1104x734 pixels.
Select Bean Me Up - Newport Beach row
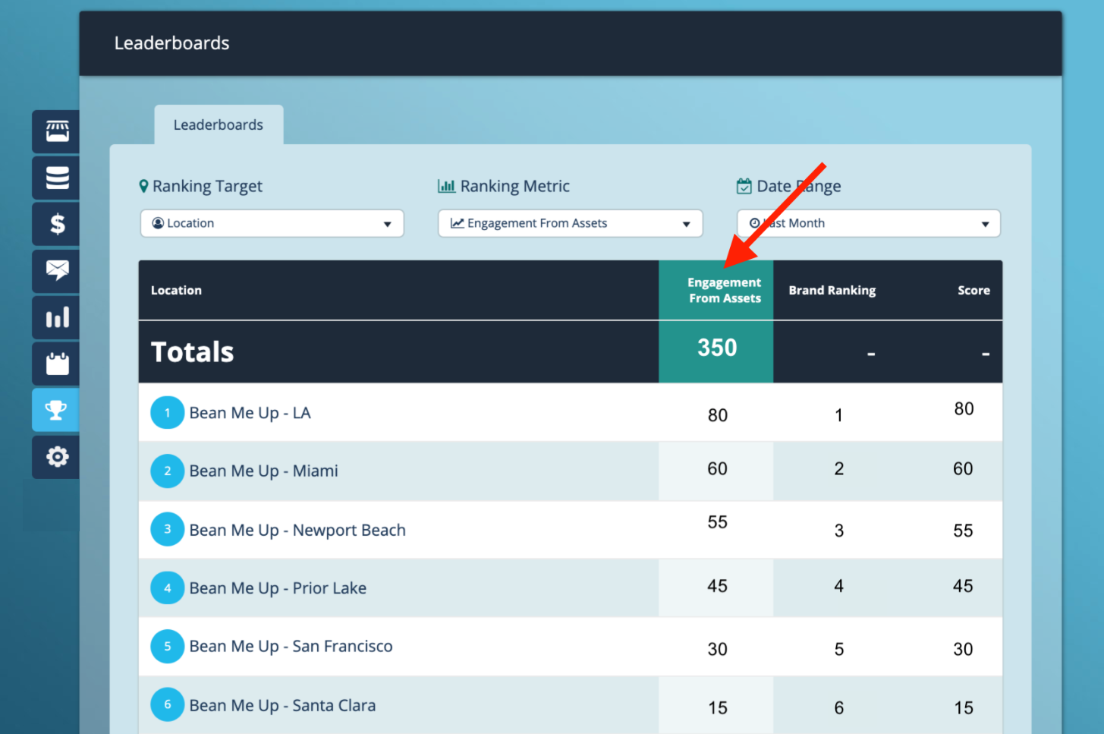570,530
